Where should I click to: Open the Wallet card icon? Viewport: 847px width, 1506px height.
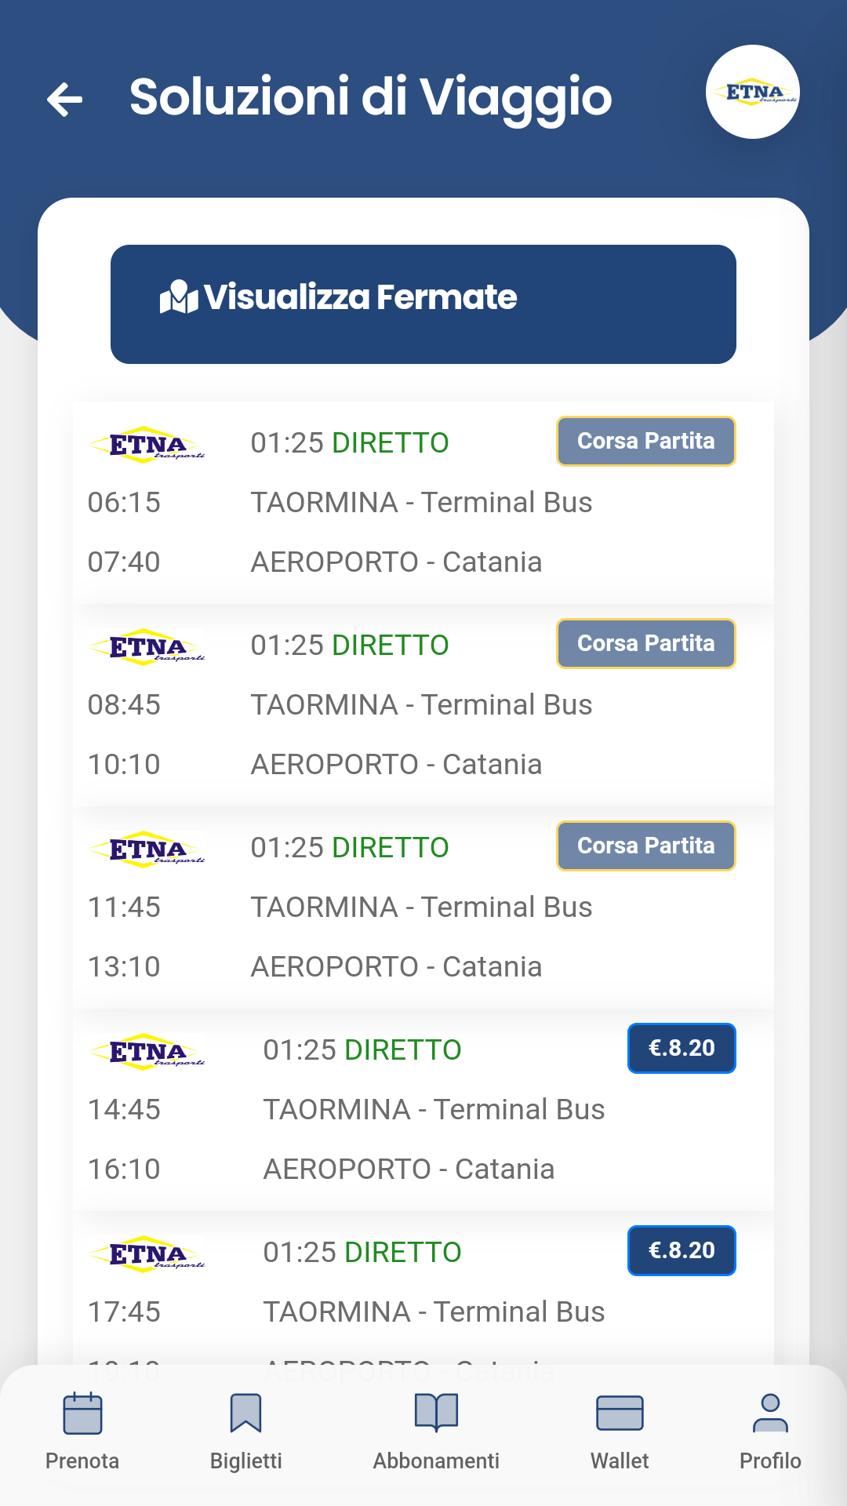coord(620,1413)
